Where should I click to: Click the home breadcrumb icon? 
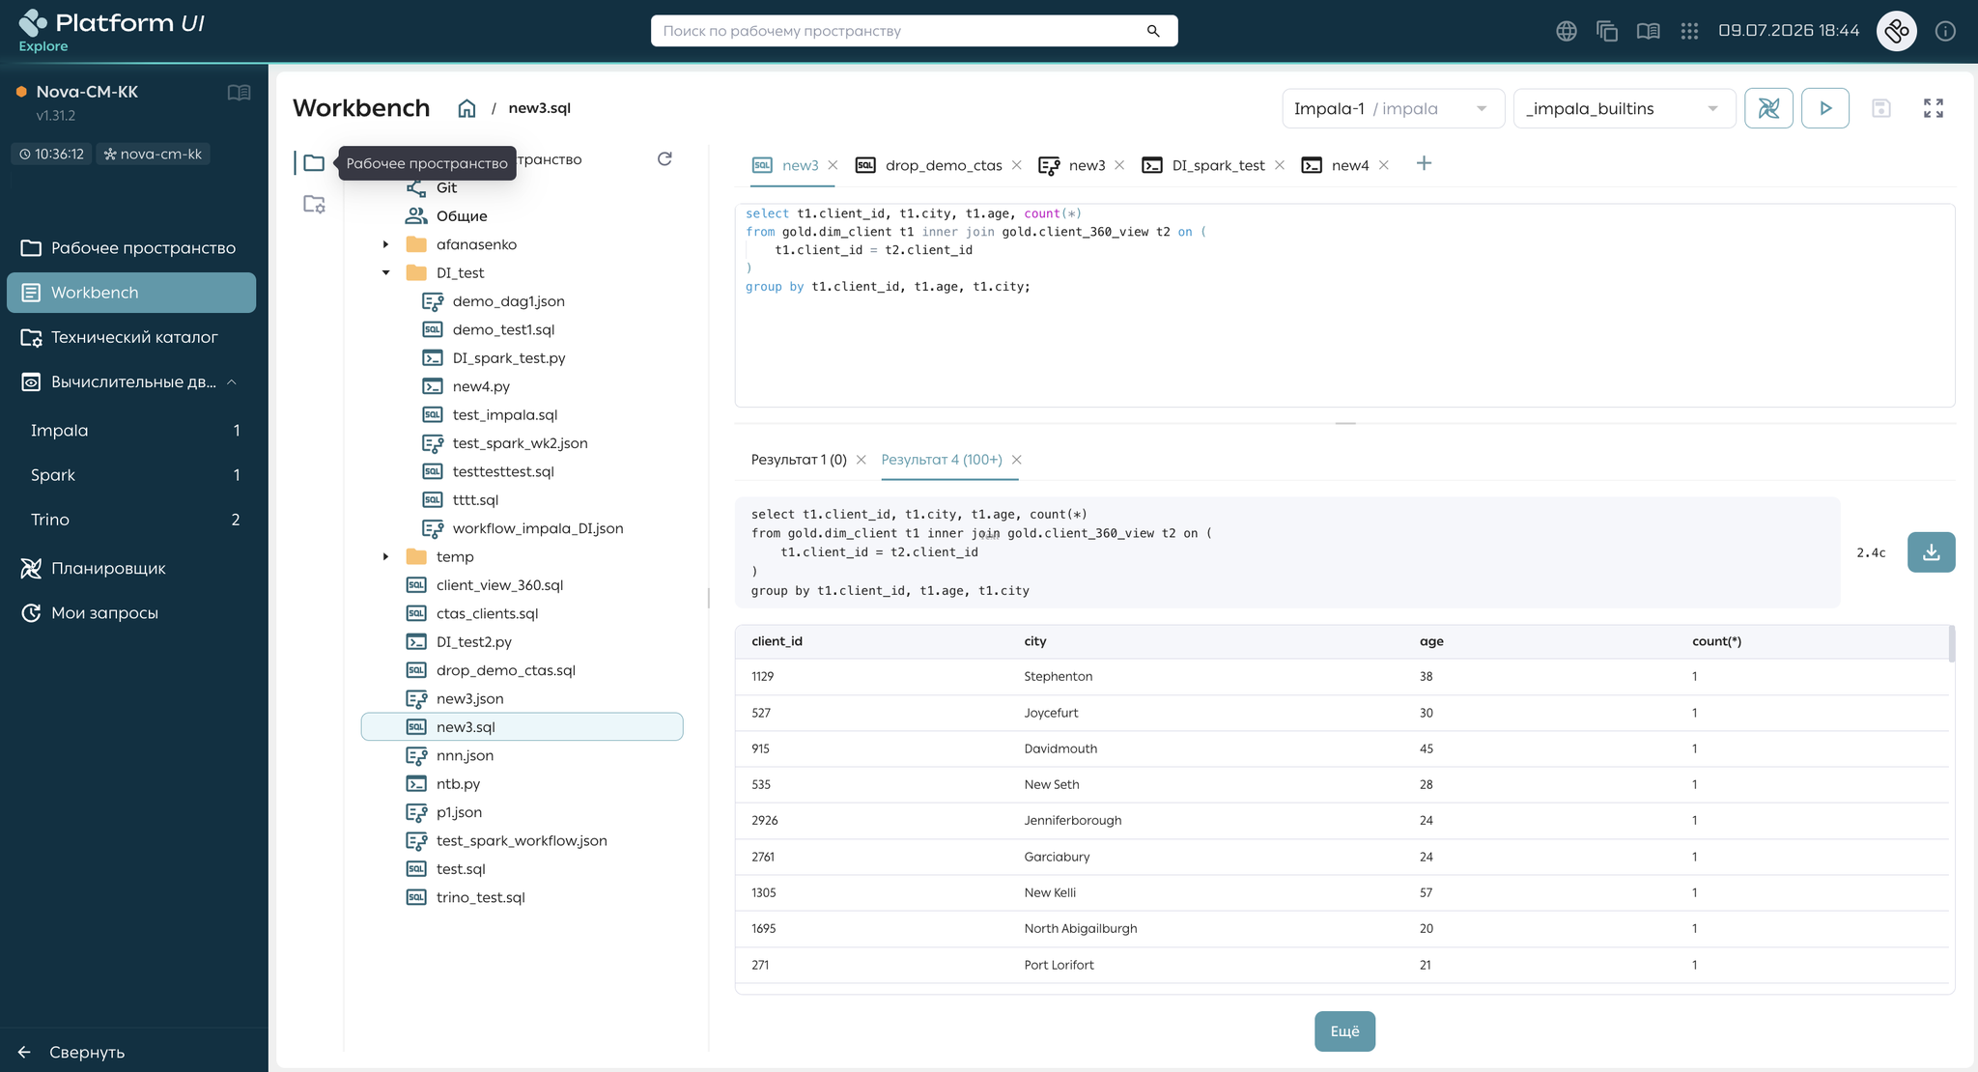(x=466, y=108)
